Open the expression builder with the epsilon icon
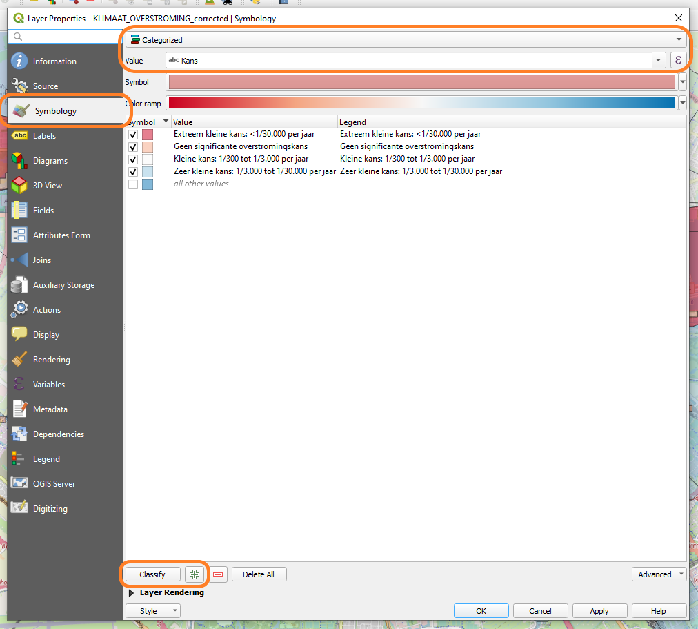The image size is (698, 629). point(679,60)
